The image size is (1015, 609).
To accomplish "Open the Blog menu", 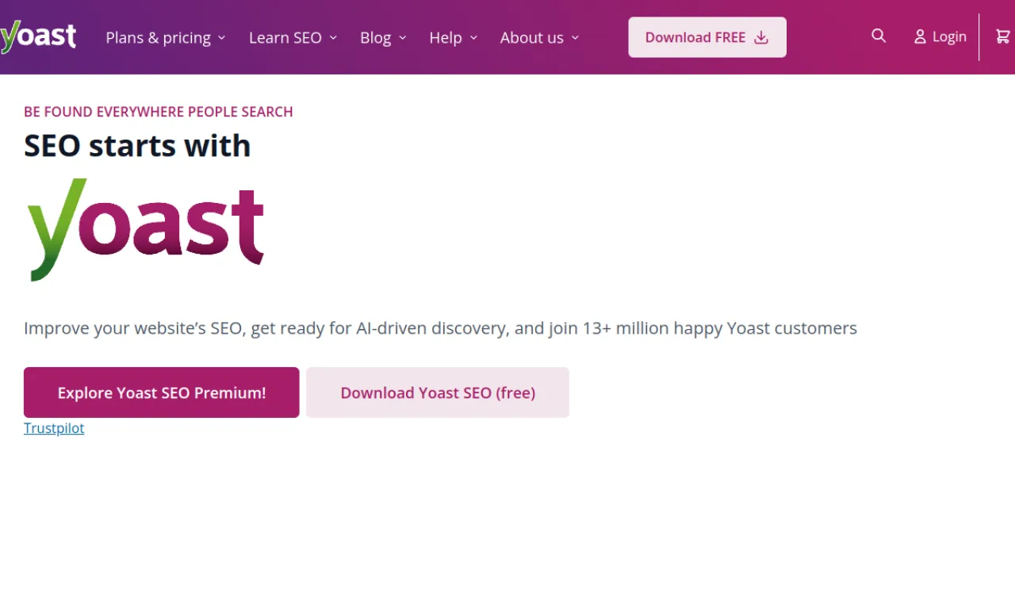I will click(384, 37).
